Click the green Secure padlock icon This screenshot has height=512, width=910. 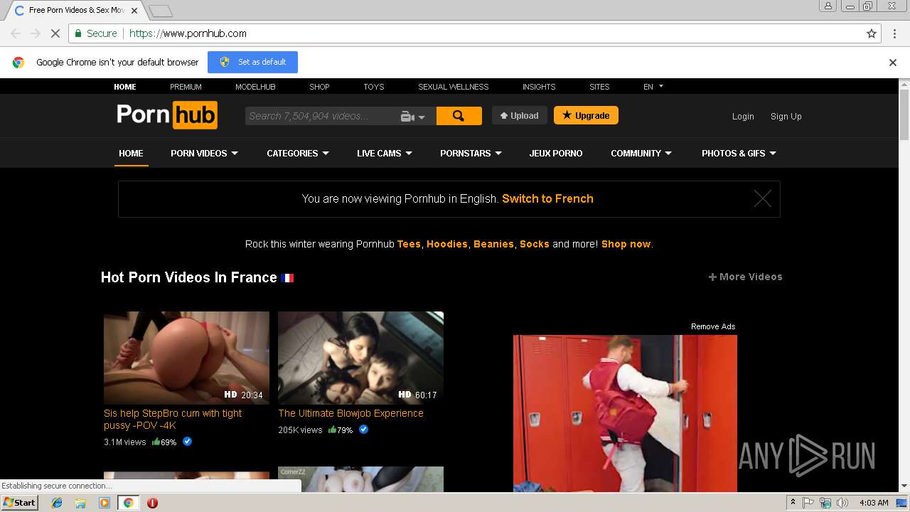pos(78,33)
